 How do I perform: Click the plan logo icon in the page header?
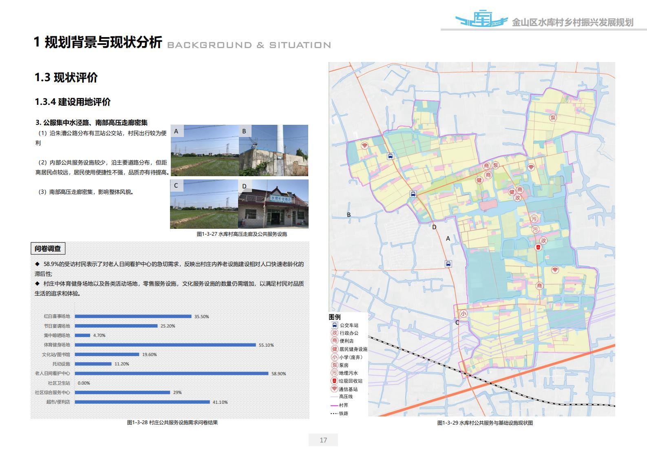(x=481, y=18)
